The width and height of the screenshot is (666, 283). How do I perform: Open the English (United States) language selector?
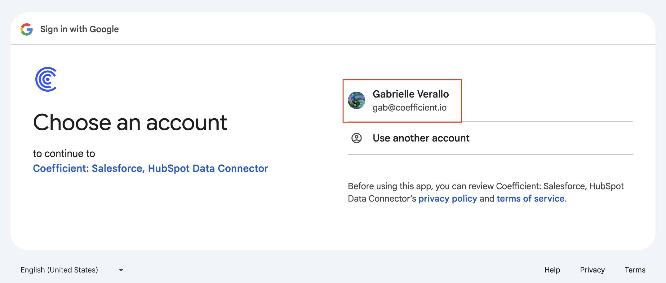(59, 270)
